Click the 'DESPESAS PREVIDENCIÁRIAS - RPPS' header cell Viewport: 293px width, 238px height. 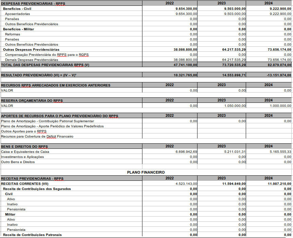point(32,3)
